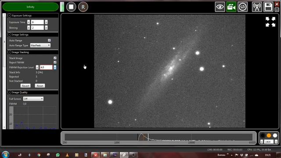The width and height of the screenshot is (281, 158).
Task: Click the left panel scroll down arrow
Action: [4, 127]
